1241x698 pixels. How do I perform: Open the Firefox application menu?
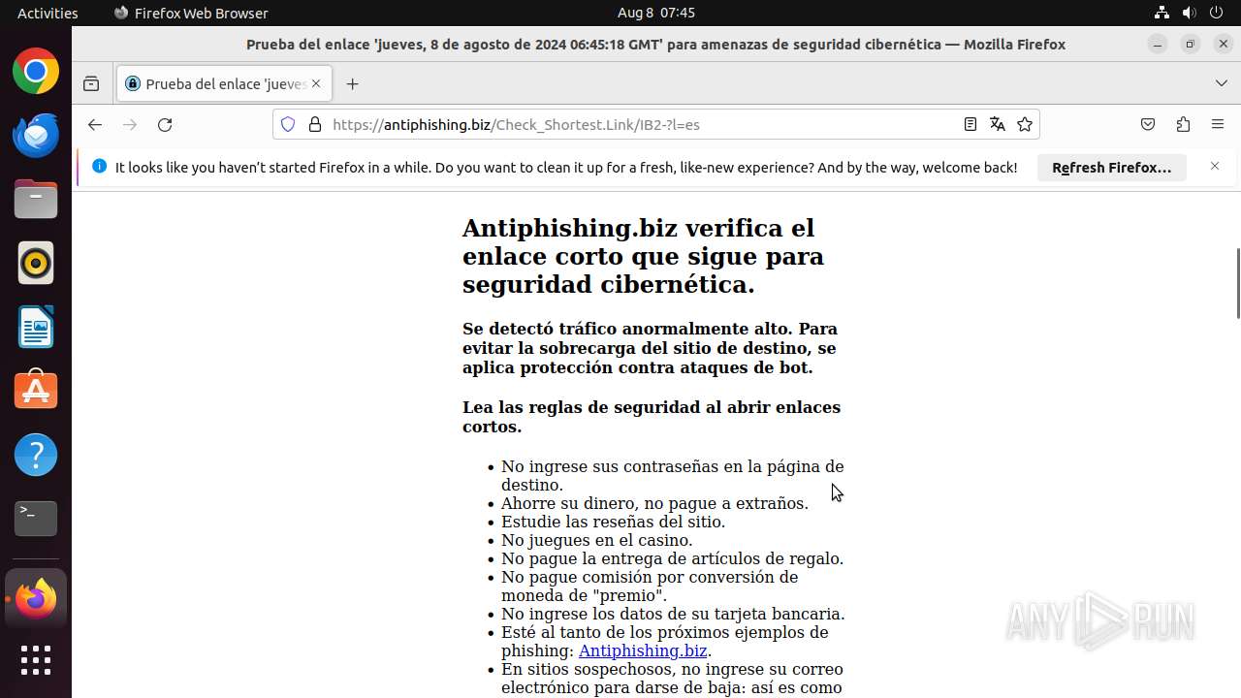[x=1218, y=124]
